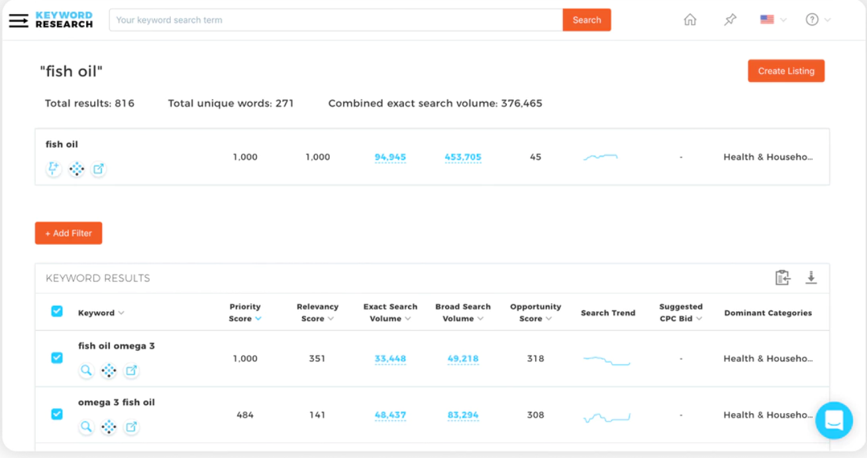The width and height of the screenshot is (867, 458).
Task: Uncheck the select-all checkbox in results header
Action: (x=56, y=310)
